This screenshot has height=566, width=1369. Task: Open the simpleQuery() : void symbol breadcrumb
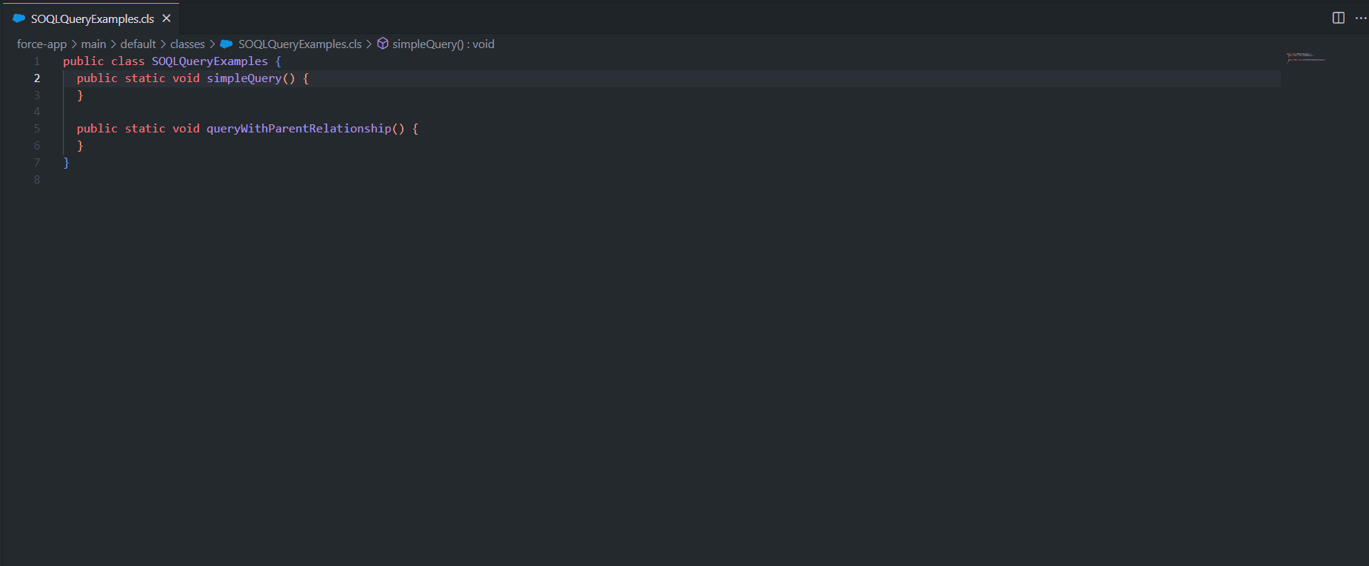443,44
